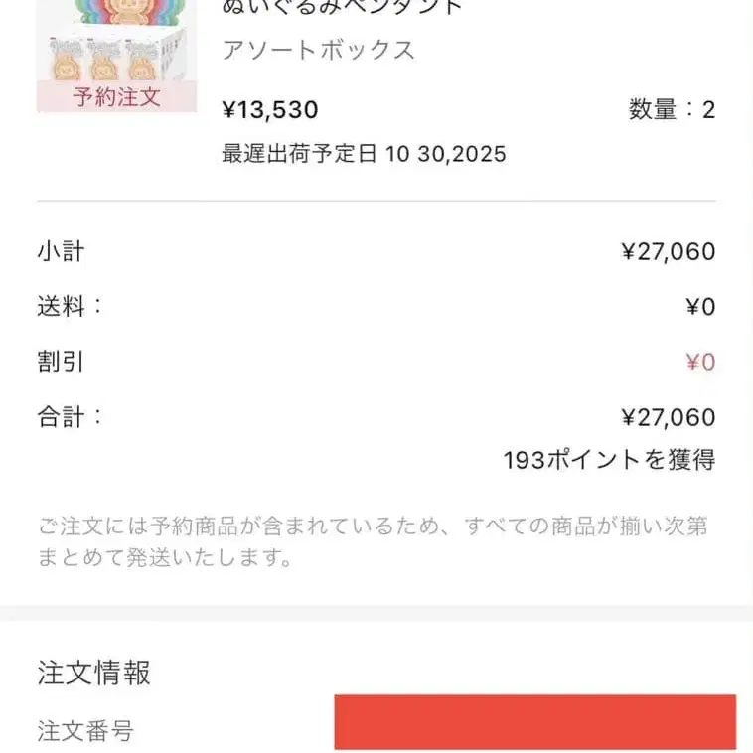Tap the 送料 shipping fee label
This screenshot has height=753, width=753.
click(x=70, y=307)
